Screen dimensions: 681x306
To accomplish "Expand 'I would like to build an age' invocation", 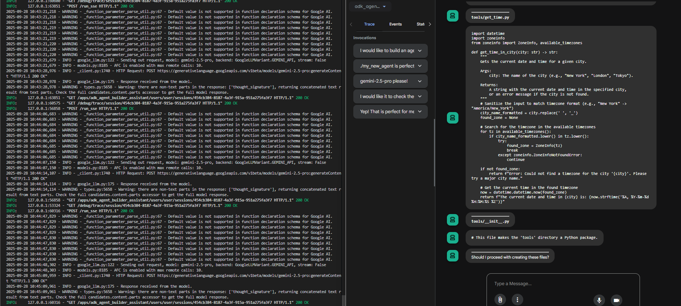I will (390, 51).
